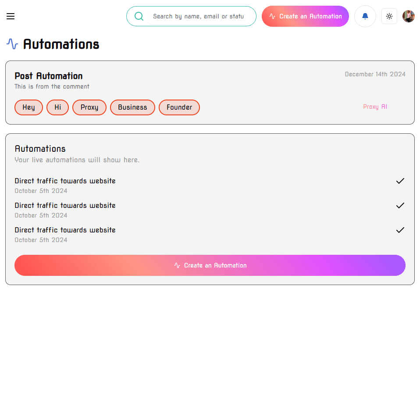Open the hamburger menu
Screen dimensions: 420x414
11,16
